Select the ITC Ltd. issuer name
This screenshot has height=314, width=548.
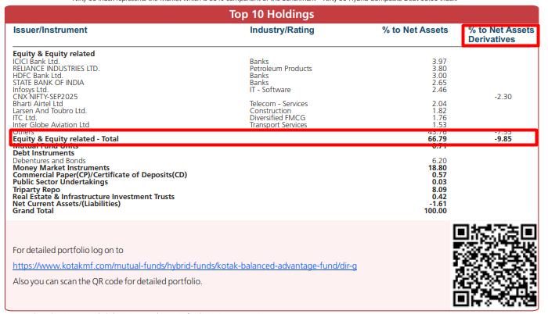[25, 118]
